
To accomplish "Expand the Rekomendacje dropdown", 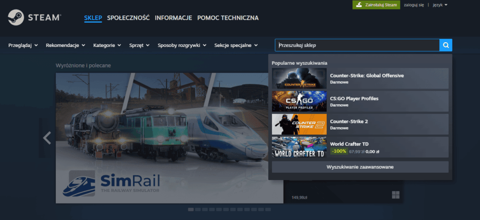I will pyautogui.click(x=65, y=46).
